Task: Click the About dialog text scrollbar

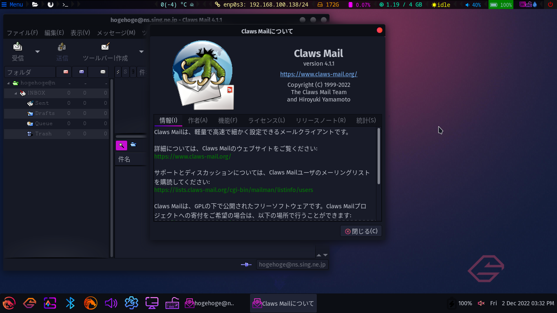Action: [x=379, y=156]
